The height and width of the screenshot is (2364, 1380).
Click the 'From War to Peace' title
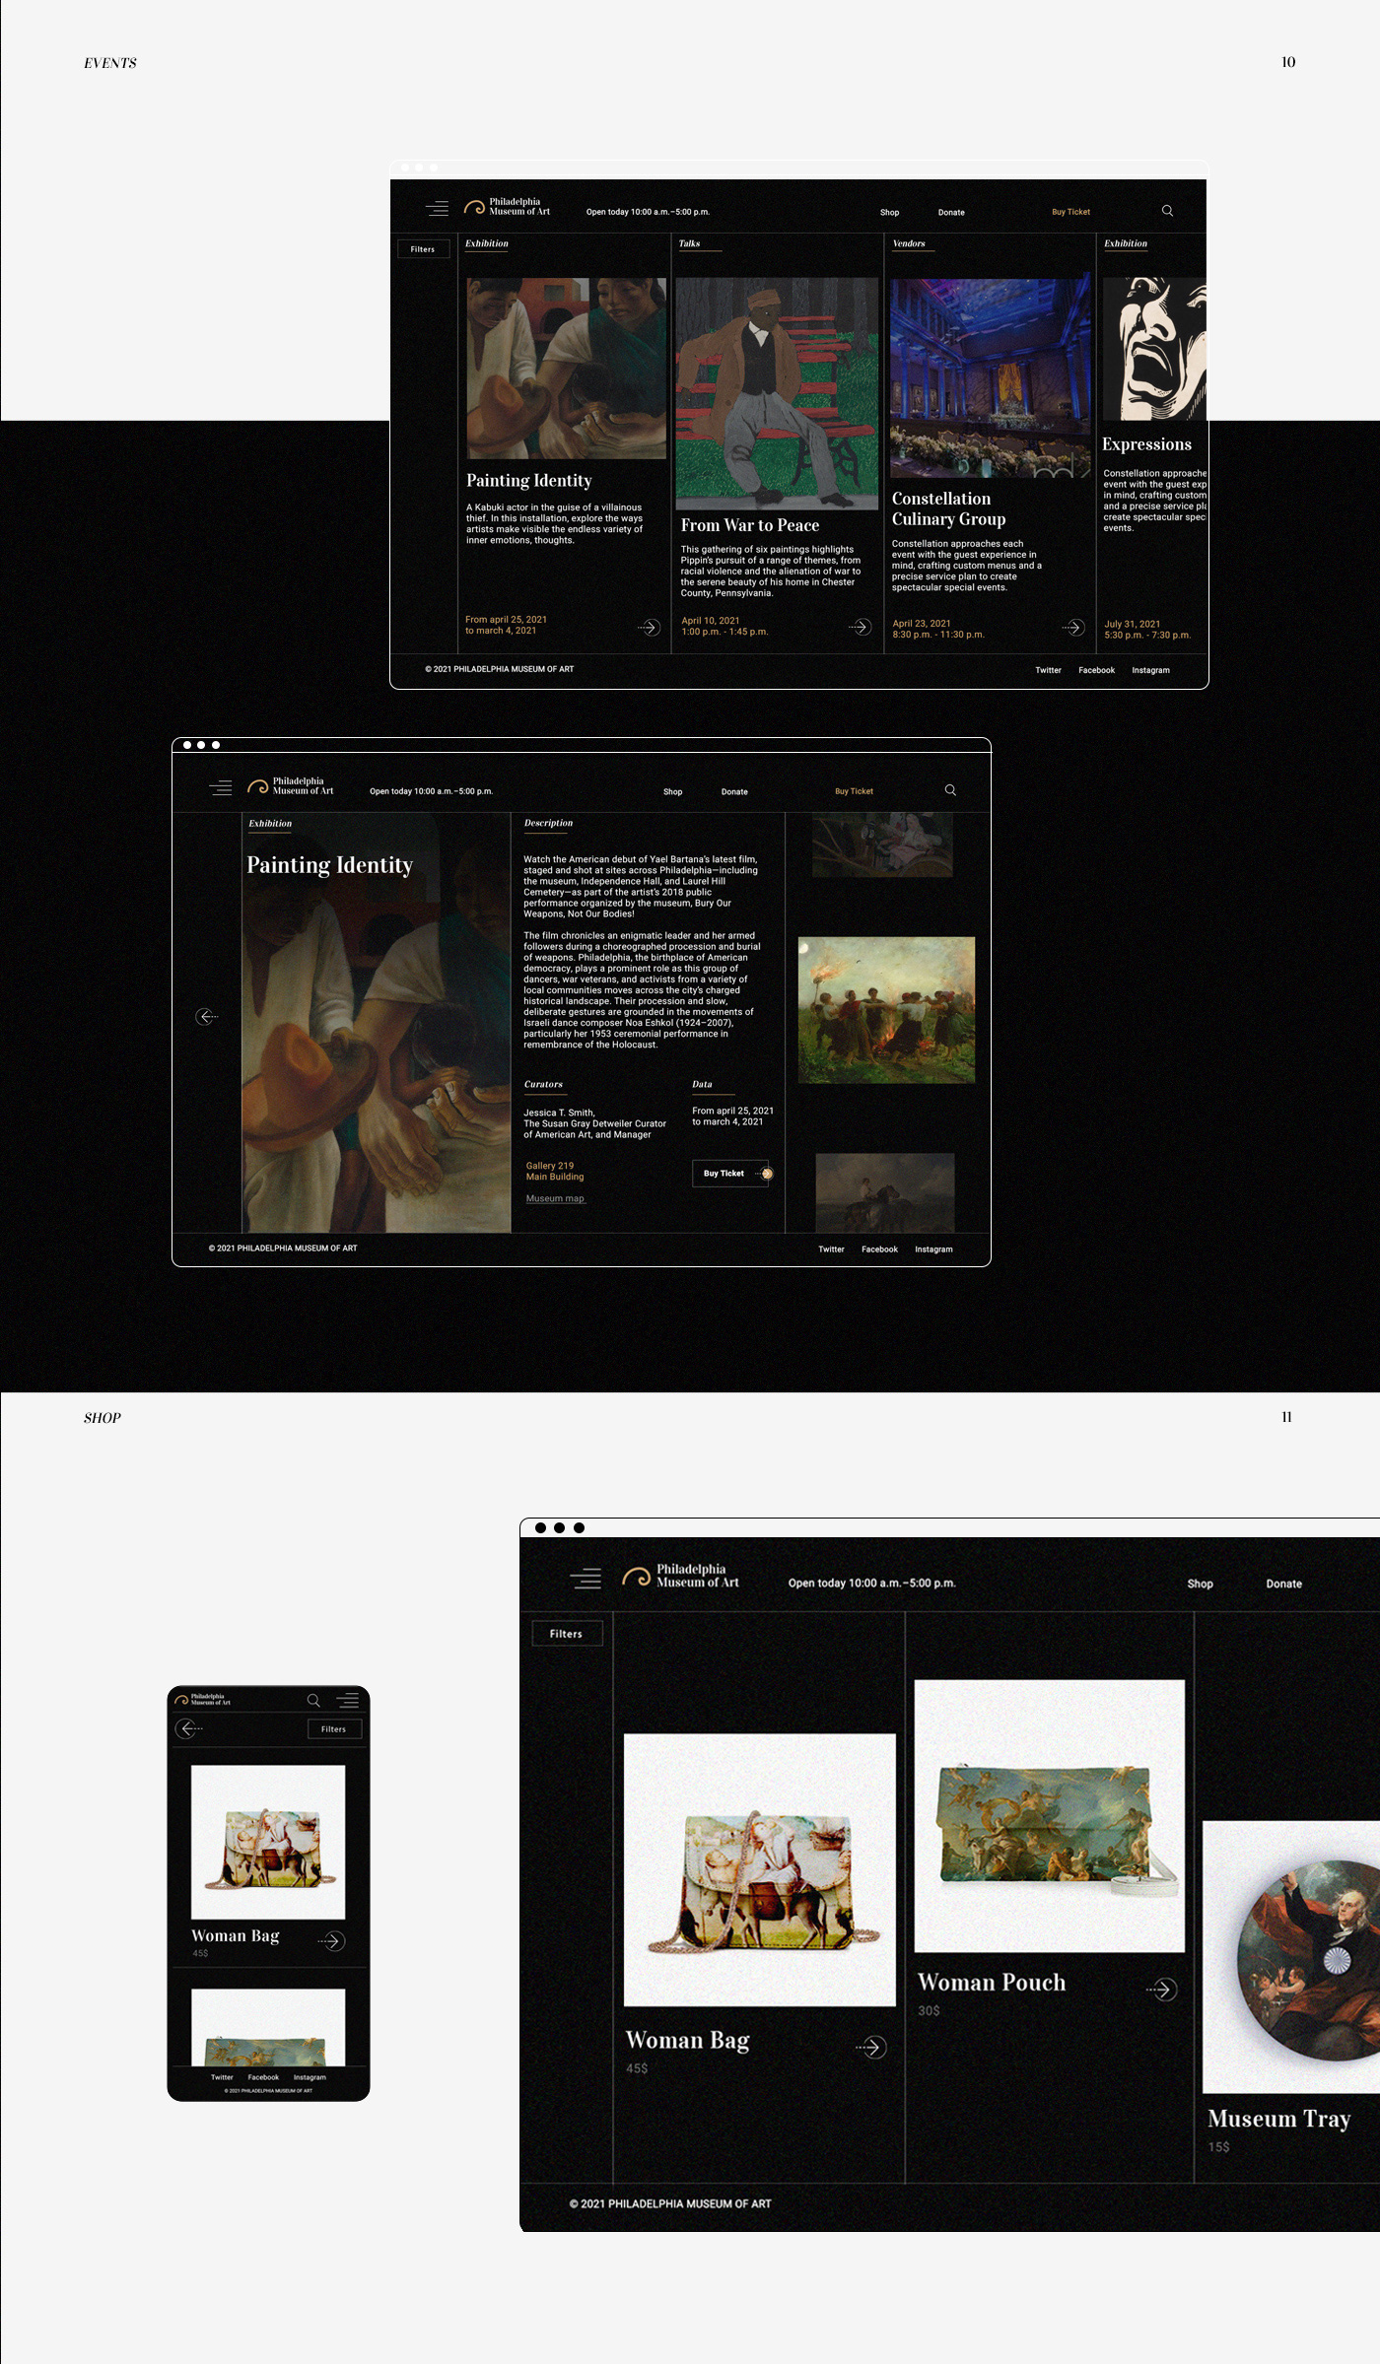coord(750,526)
